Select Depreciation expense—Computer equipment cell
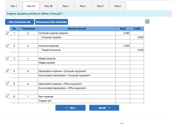This screenshot has width=172, height=124. (77, 71)
